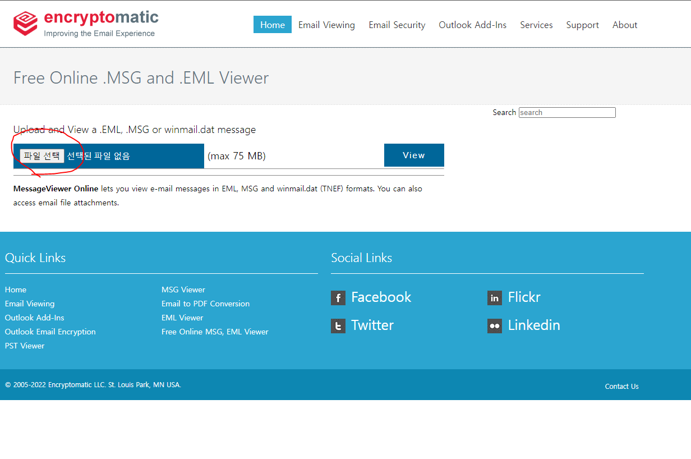Open the EML Viewer link
This screenshot has height=459, width=691.
182,318
